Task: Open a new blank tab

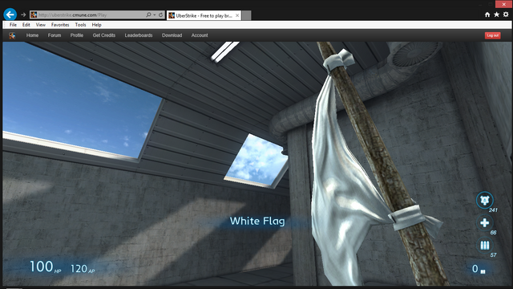Action: pos(247,15)
